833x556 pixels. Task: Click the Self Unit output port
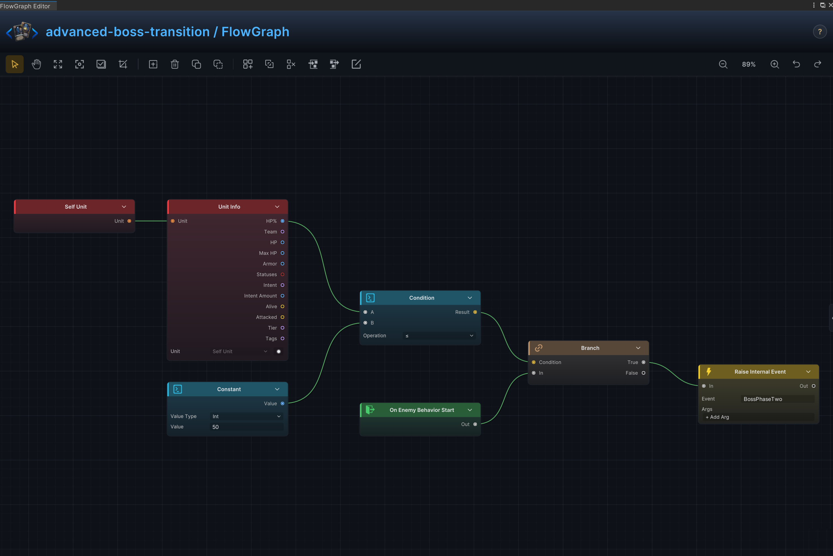pos(129,221)
